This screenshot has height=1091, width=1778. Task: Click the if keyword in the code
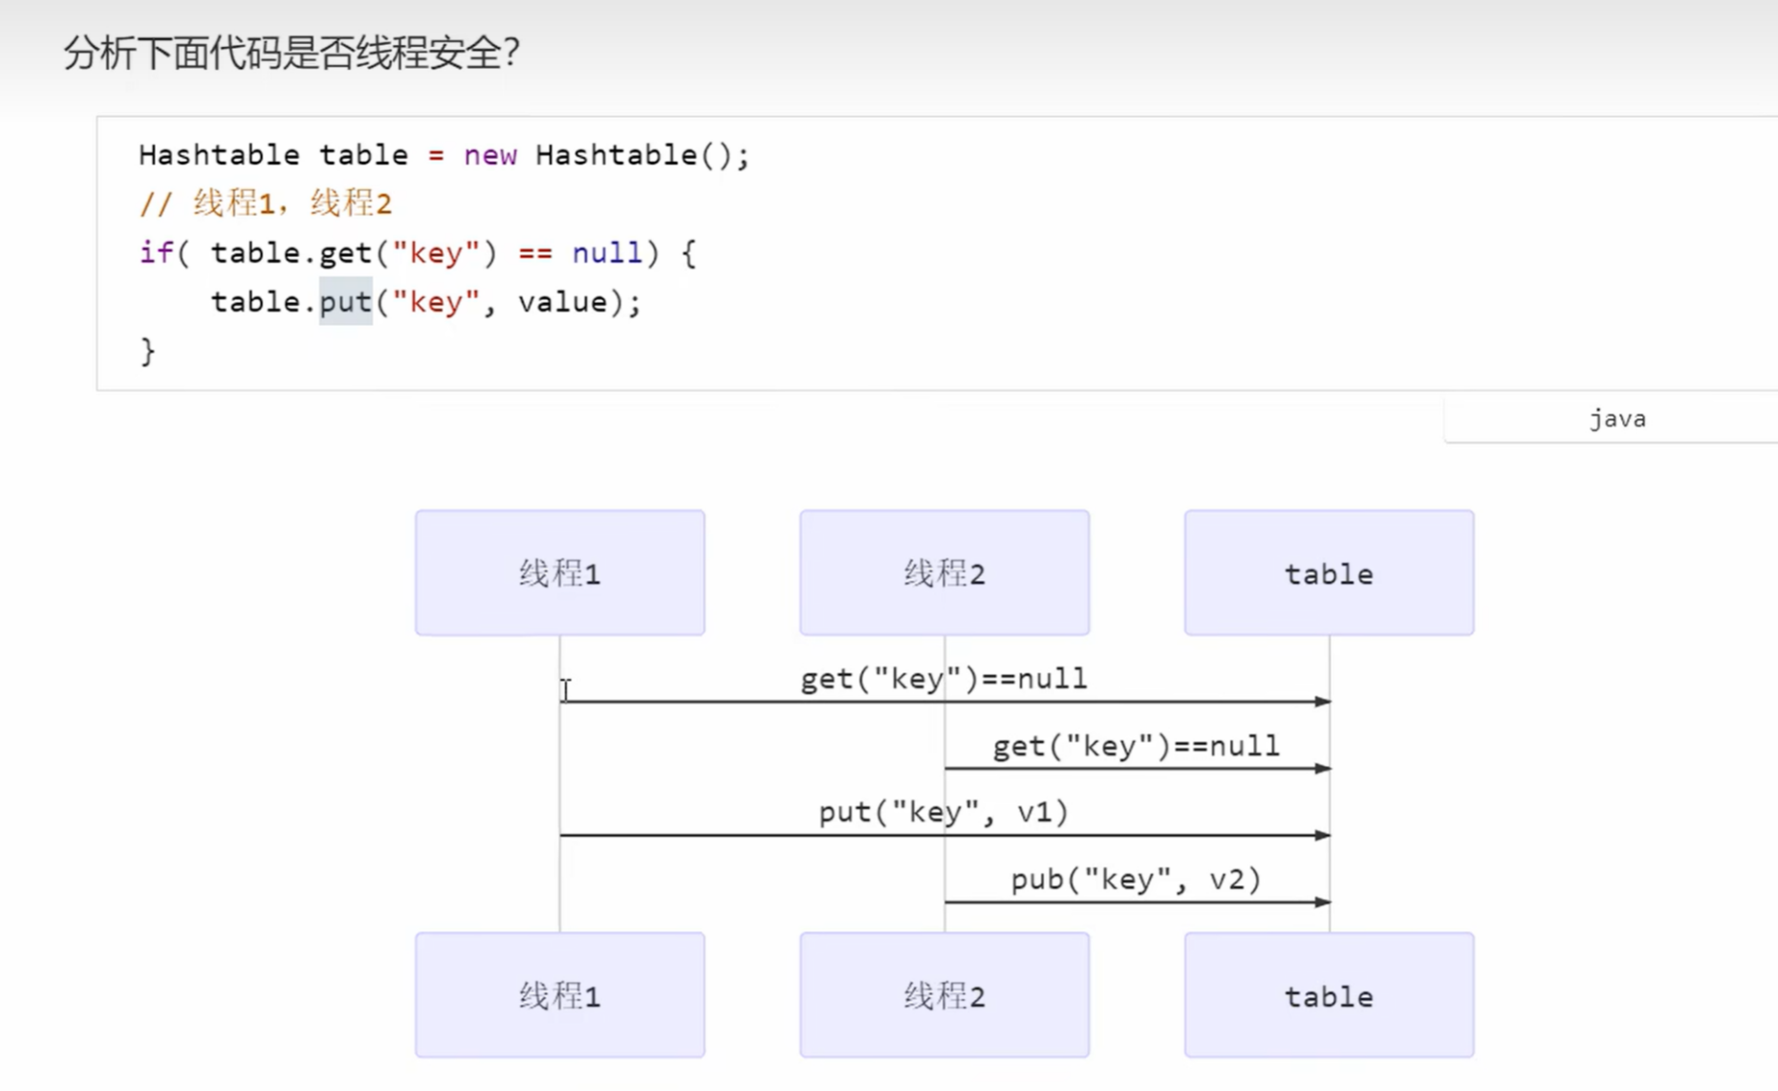[156, 253]
